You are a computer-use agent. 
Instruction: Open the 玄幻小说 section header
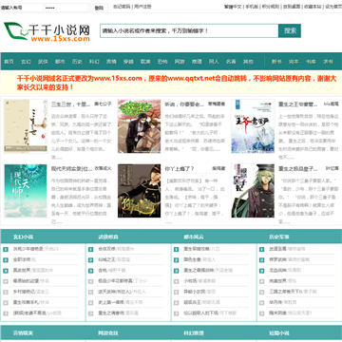(23, 237)
